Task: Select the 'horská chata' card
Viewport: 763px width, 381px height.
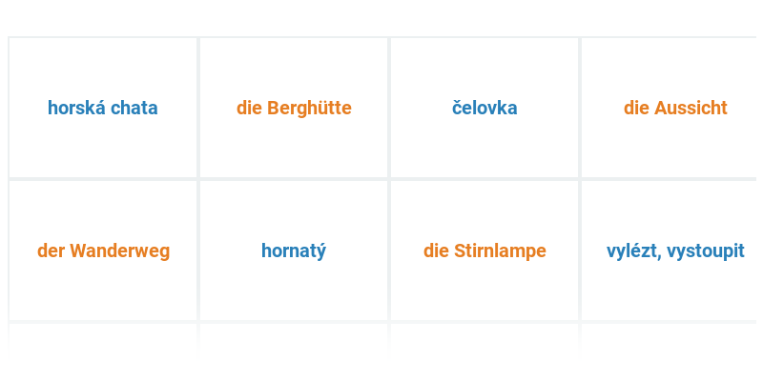Action: pos(103,108)
